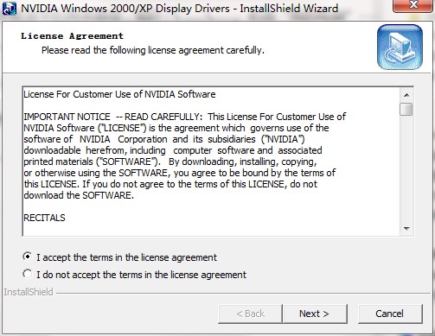
Task: Click the blue computer installer graphic
Action: click(400, 48)
